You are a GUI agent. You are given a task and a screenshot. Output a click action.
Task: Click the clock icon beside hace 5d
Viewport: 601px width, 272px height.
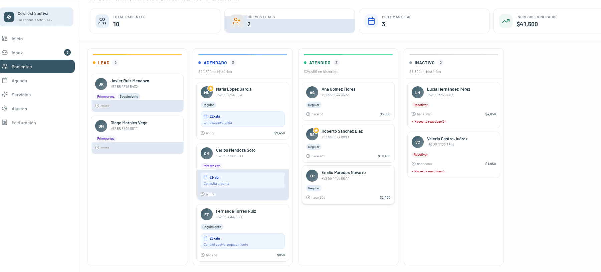click(x=308, y=114)
